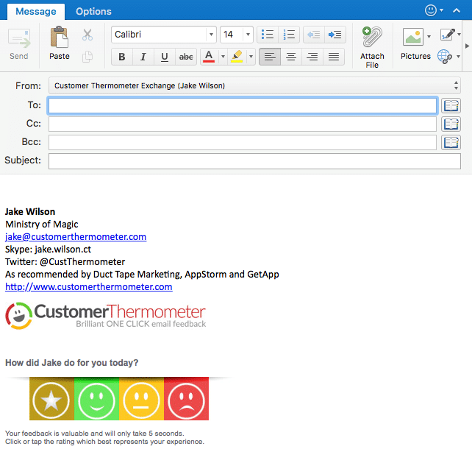Click the yellow neutral face rating
Screen dimensions: 472x452
point(141,399)
